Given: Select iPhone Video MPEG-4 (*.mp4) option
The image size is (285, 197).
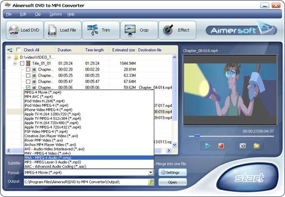Looking at the screenshot, I should (x=89, y=110).
